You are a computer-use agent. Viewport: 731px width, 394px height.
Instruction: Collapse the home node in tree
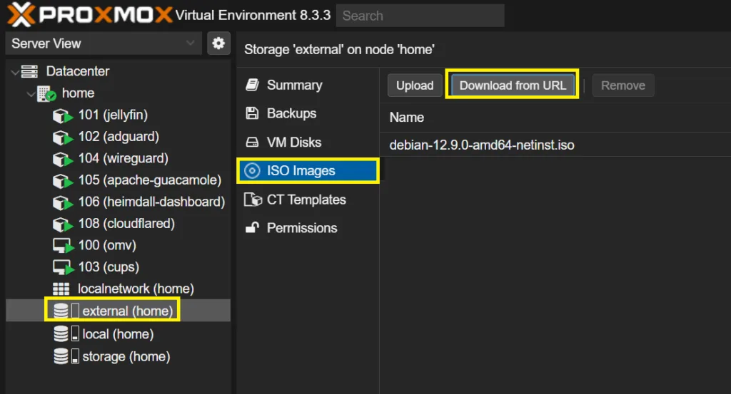coord(30,93)
